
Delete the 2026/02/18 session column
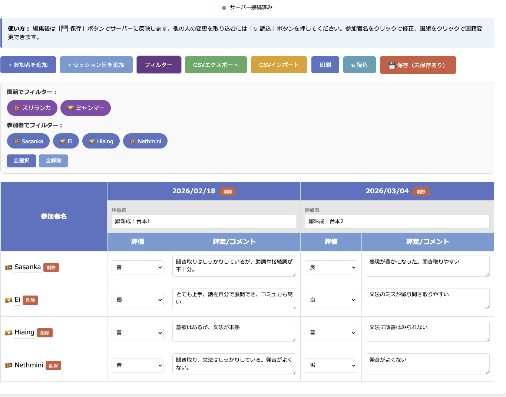point(228,191)
